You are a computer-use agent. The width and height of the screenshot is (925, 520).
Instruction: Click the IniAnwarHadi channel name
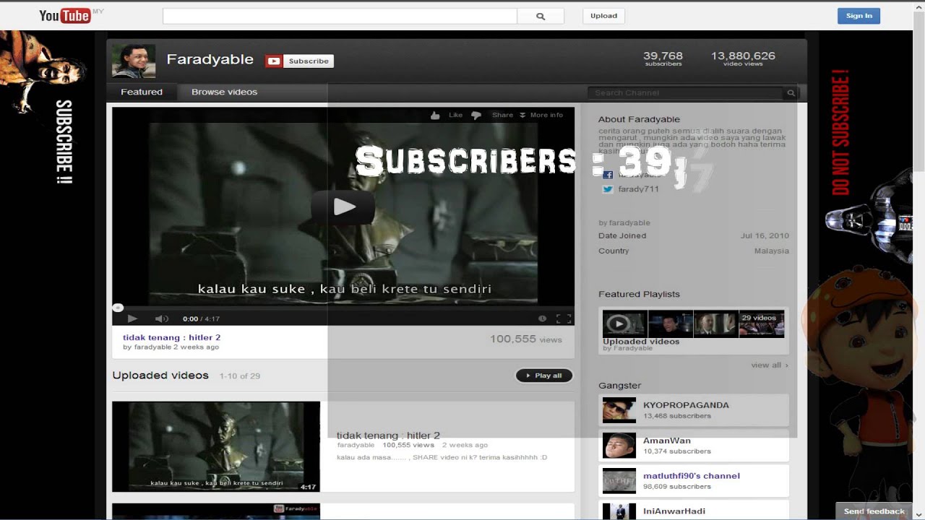coord(674,511)
